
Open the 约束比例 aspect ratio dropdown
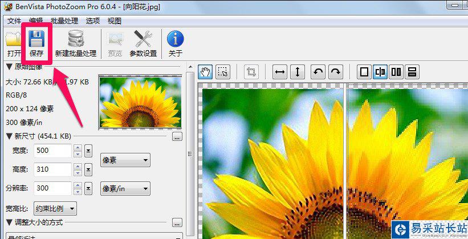tap(55, 209)
